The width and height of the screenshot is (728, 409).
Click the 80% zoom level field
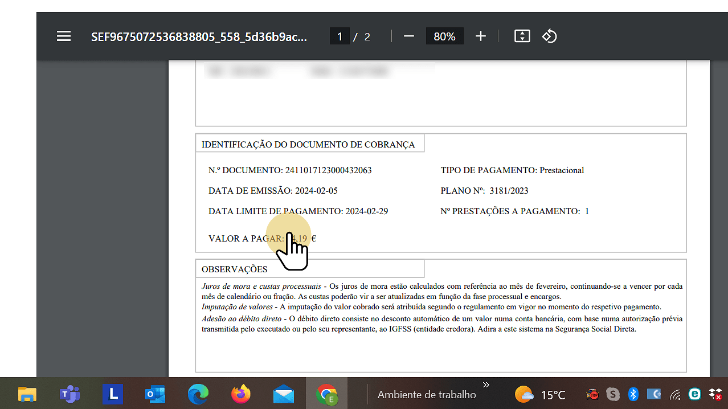(444, 36)
